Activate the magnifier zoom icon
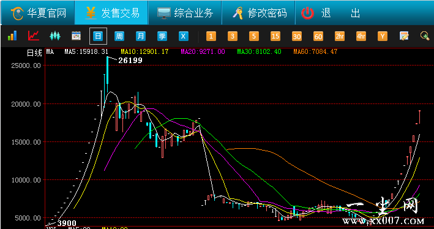The height and width of the screenshot is (229, 434). coord(425,36)
